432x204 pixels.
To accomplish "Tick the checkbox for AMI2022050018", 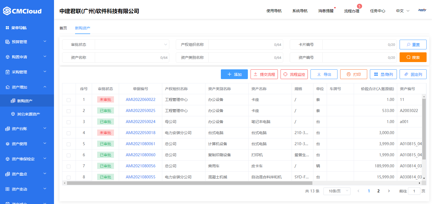I will (x=69, y=133).
